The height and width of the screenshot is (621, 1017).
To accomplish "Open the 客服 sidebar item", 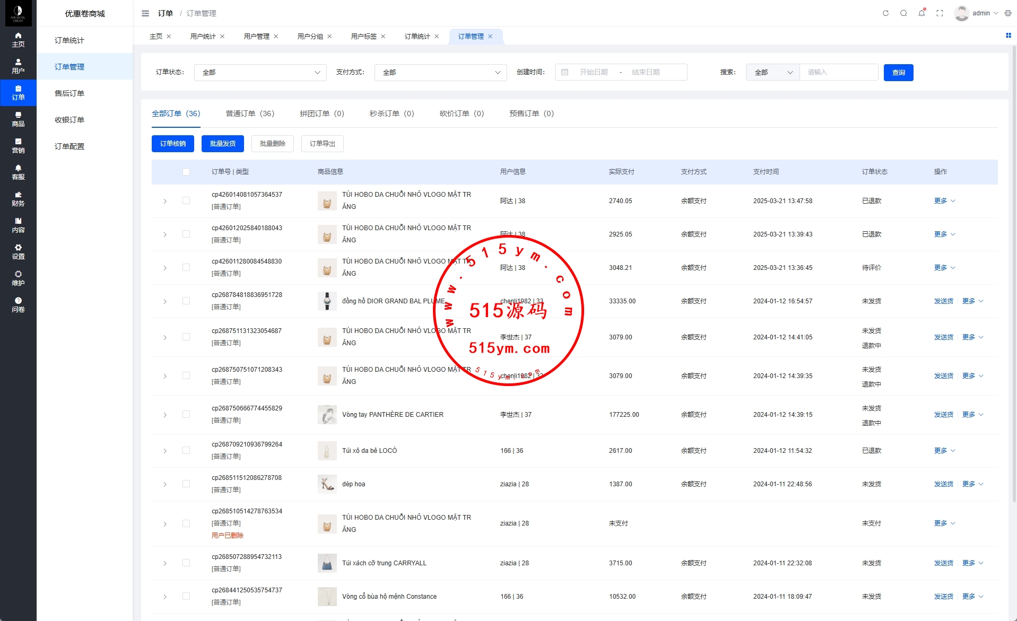I will (x=18, y=172).
